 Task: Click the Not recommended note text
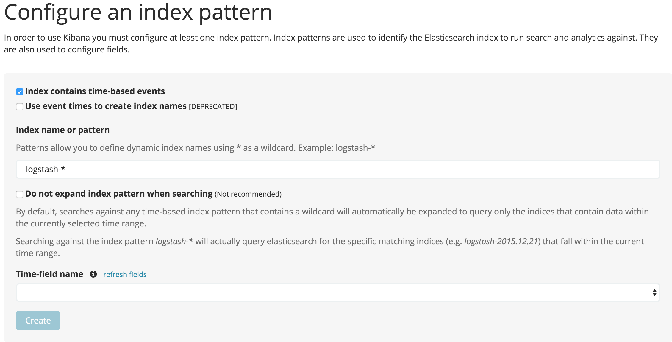click(248, 194)
